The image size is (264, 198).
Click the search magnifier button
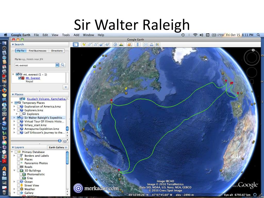tap(62, 65)
